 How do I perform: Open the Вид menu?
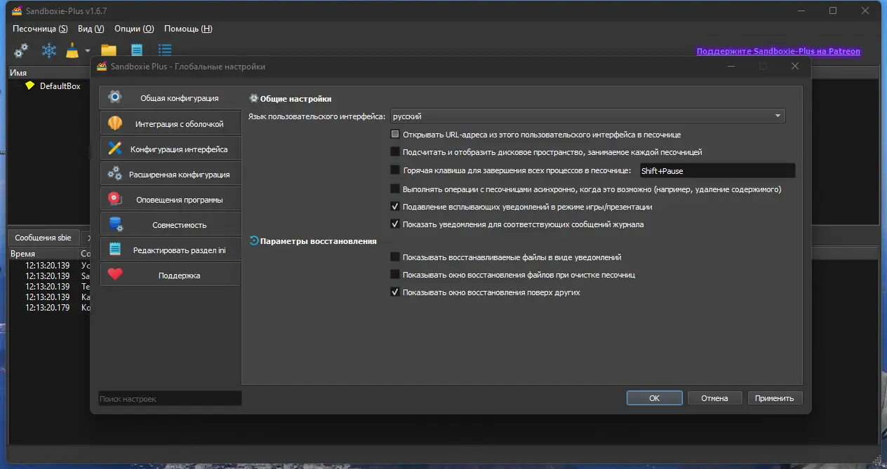pos(91,29)
